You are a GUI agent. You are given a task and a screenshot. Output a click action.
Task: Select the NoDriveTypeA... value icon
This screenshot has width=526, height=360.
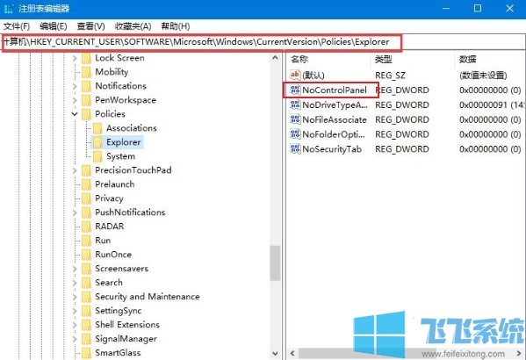pos(295,104)
